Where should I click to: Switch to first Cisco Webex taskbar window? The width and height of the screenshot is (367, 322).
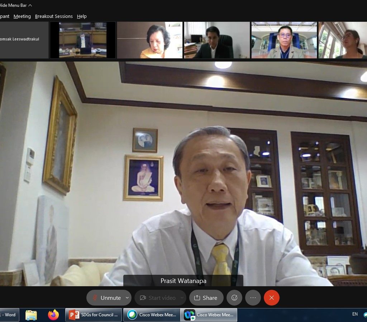pyautogui.click(x=152, y=315)
